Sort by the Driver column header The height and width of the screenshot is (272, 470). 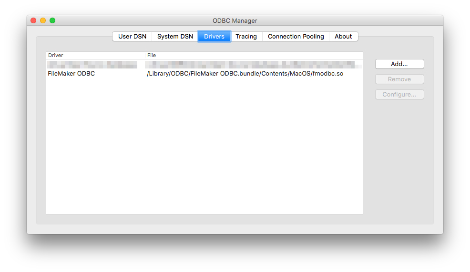pyautogui.click(x=95, y=56)
